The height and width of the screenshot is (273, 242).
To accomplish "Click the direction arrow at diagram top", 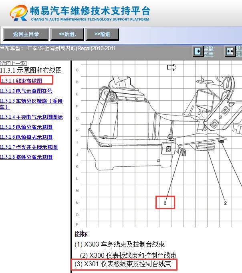I will pyautogui.click(x=171, y=67).
